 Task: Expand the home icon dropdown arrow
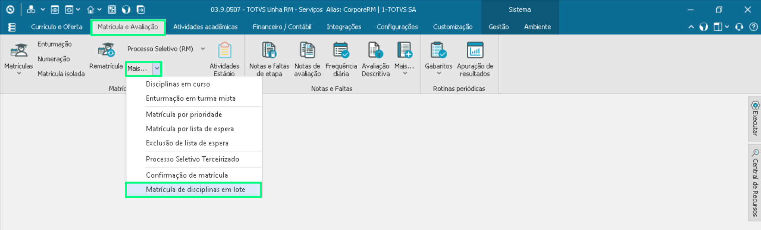[x=100, y=10]
